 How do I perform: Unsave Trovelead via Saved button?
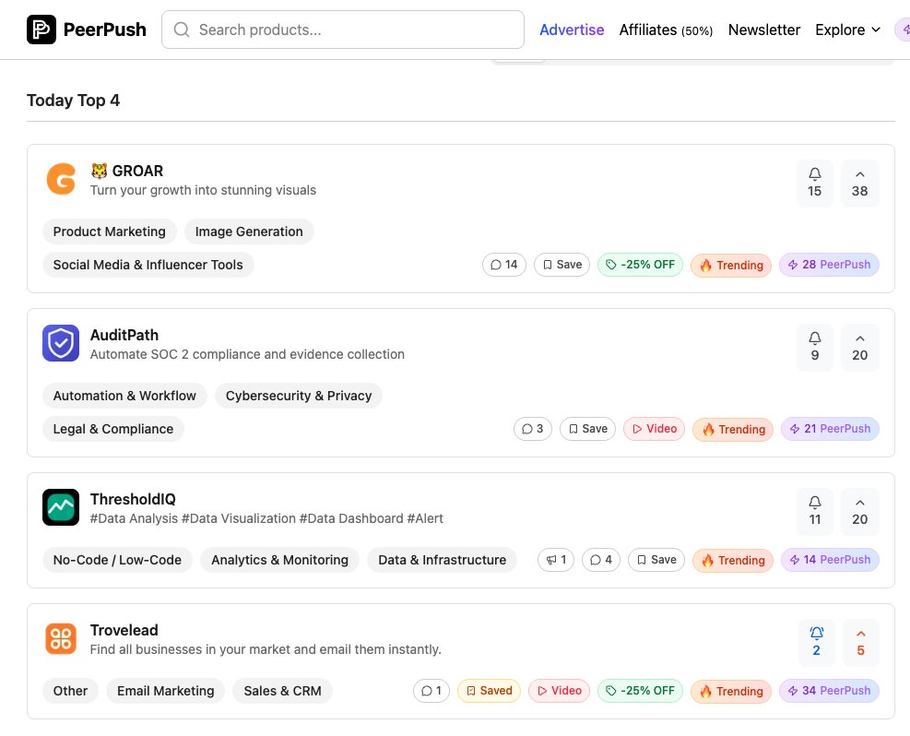pos(489,691)
